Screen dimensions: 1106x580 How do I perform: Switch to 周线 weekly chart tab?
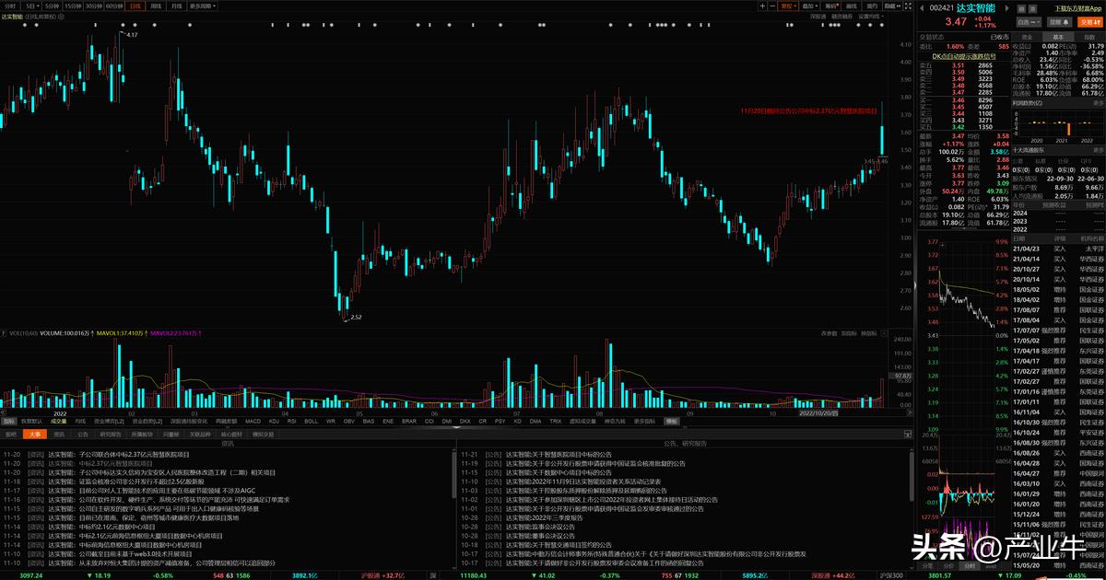point(156,6)
